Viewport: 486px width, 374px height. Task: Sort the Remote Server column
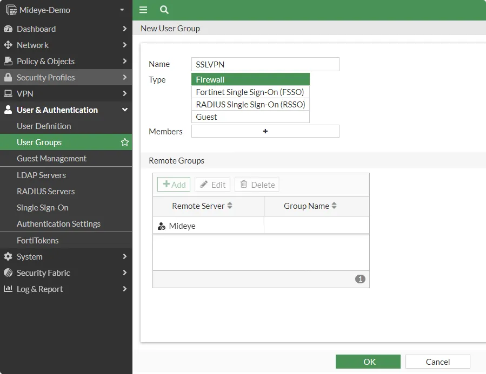(x=229, y=206)
